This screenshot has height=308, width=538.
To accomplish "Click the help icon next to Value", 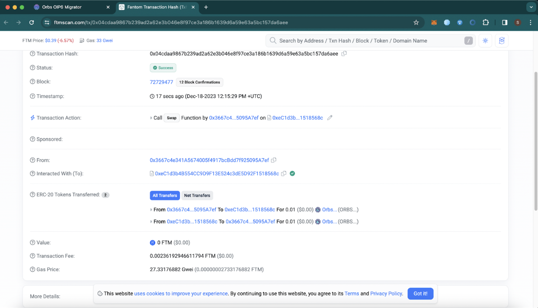I will tap(32, 242).
